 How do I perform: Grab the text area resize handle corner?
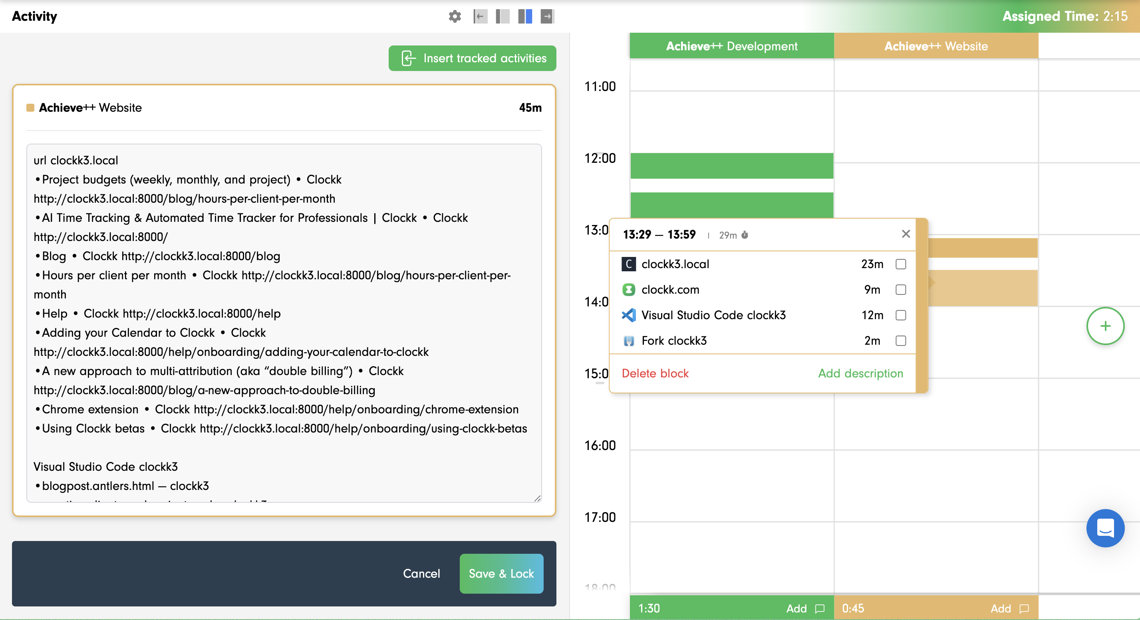537,498
